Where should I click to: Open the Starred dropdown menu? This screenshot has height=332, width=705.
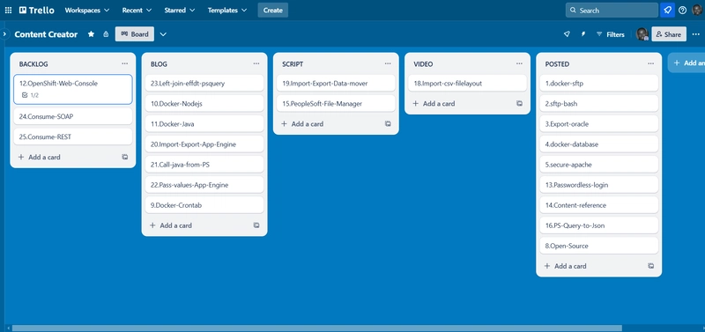[180, 10]
